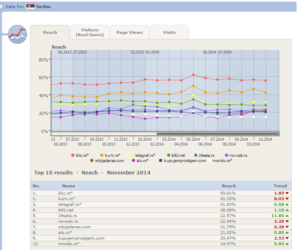Click the 42.20% reach value

[228, 199]
